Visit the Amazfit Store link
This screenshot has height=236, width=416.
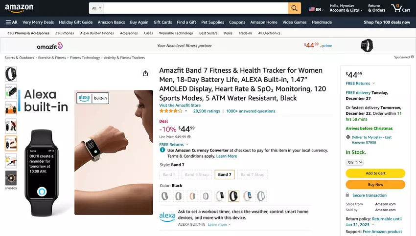pyautogui.click(x=180, y=105)
